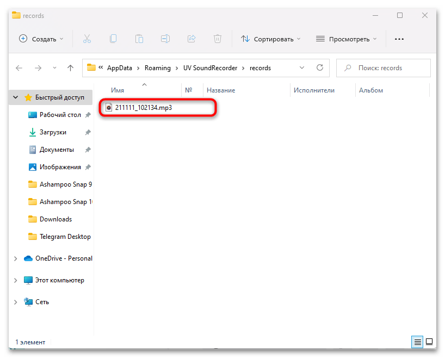Click the Создать button
This screenshot has height=358, width=445.
[x=41, y=39]
